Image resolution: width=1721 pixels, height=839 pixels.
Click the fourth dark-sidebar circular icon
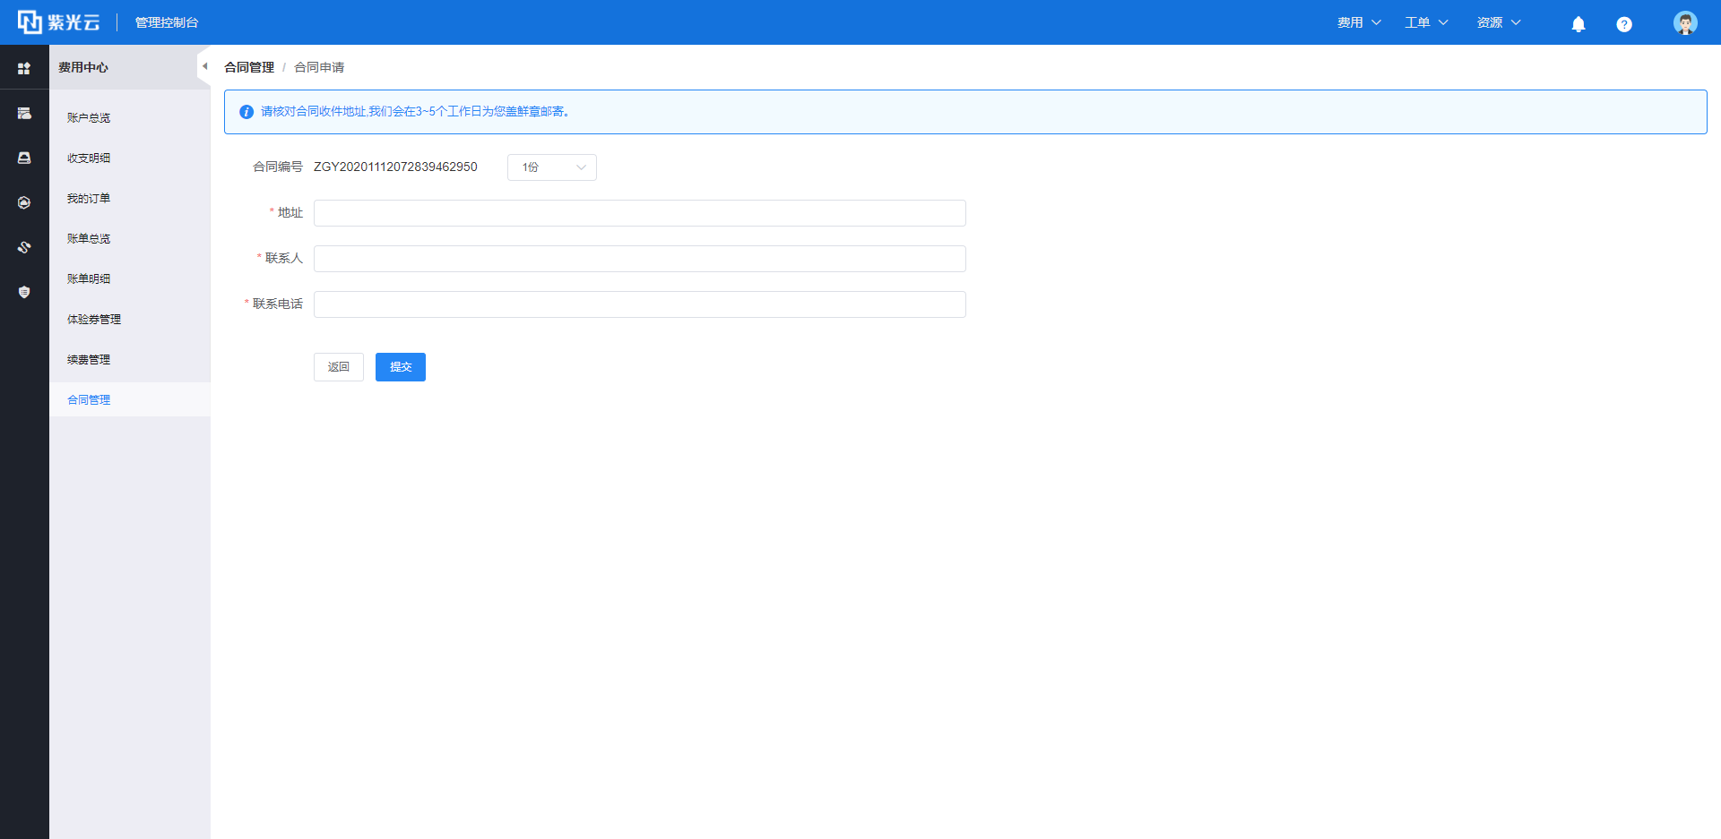point(24,202)
